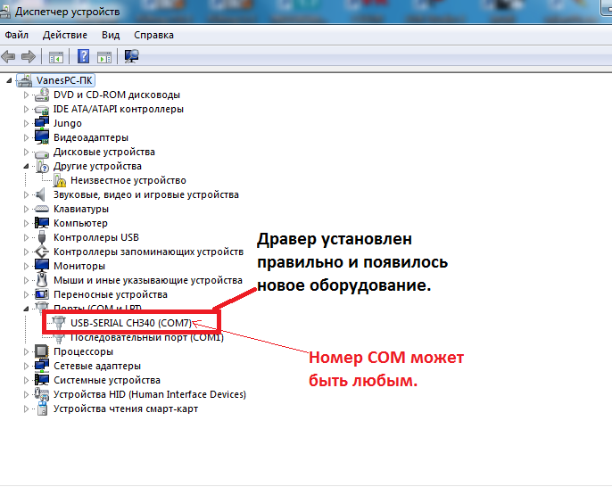Expand the Сетевые адаптеры node arrow
612x487 pixels.
click(x=26, y=366)
